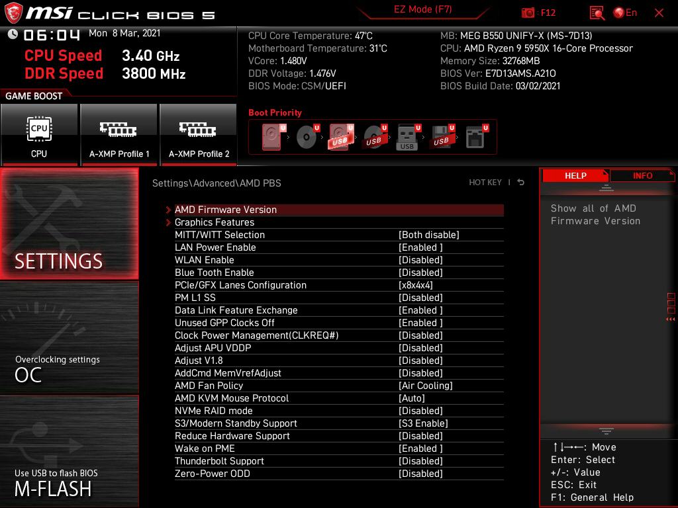Open the M-FLASH section
The image size is (678, 508).
tap(69, 451)
